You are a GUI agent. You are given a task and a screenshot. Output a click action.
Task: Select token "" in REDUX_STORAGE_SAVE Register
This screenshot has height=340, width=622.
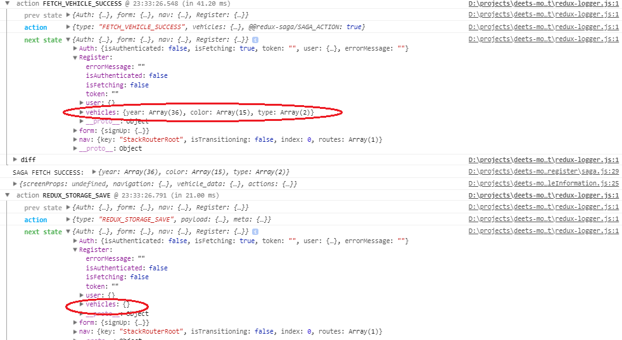(102, 286)
